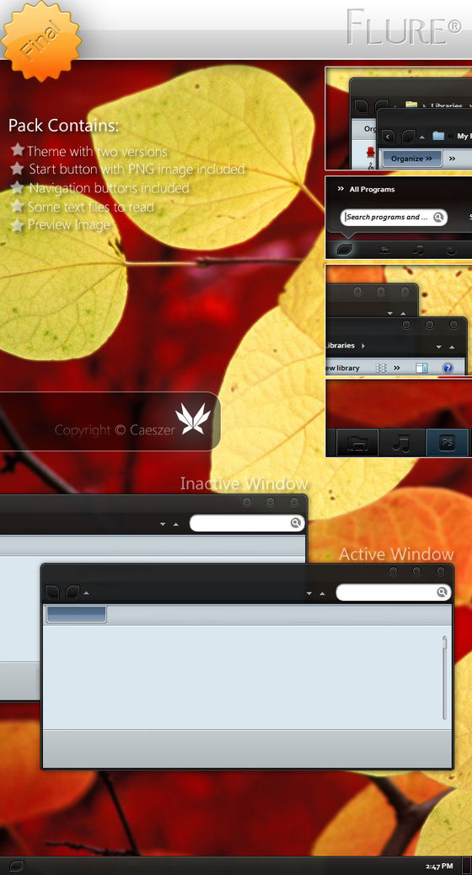This screenshot has height=875, width=472.
Task: Click the highlighted blue toolbar button in Active Window
Action: pyautogui.click(x=76, y=613)
